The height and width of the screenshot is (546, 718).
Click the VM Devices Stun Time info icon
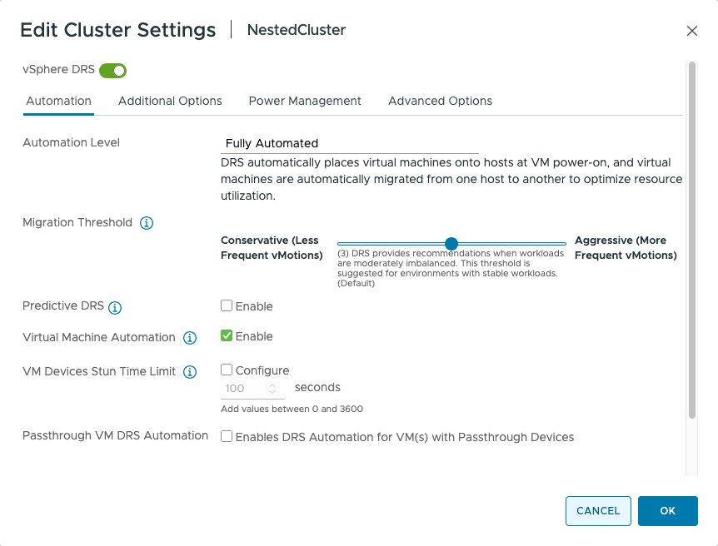tap(190, 372)
